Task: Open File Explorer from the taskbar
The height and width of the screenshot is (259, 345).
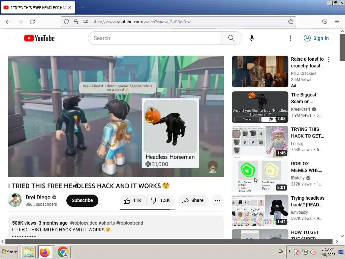Action: click(x=29, y=252)
